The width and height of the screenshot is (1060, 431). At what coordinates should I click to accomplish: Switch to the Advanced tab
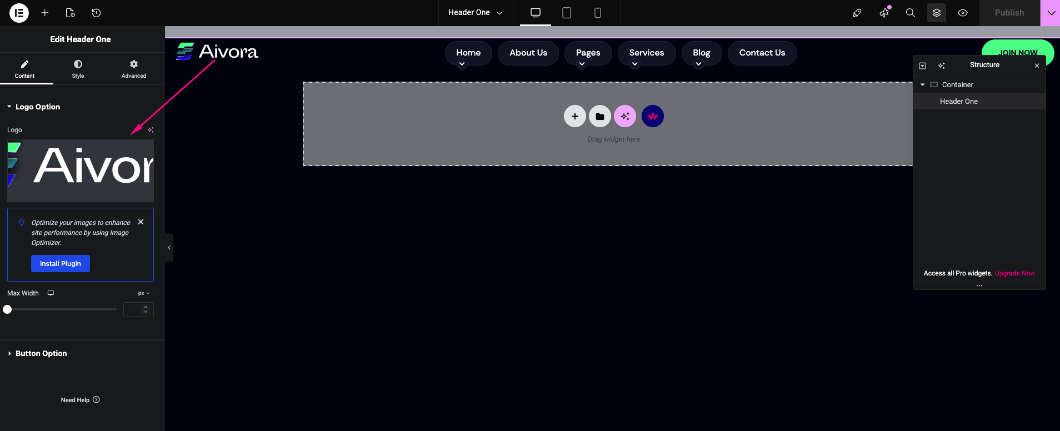click(x=134, y=69)
